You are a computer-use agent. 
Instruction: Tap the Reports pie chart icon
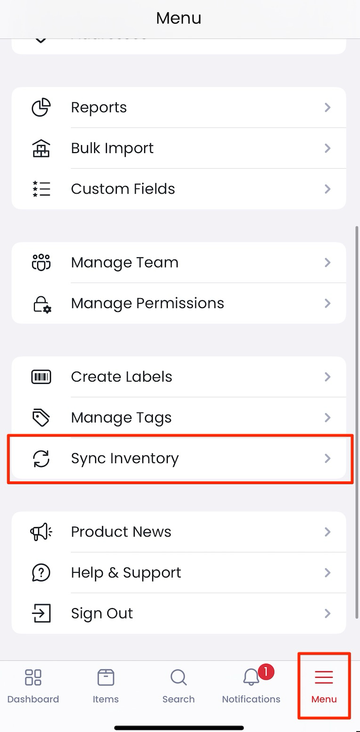pyautogui.click(x=41, y=107)
